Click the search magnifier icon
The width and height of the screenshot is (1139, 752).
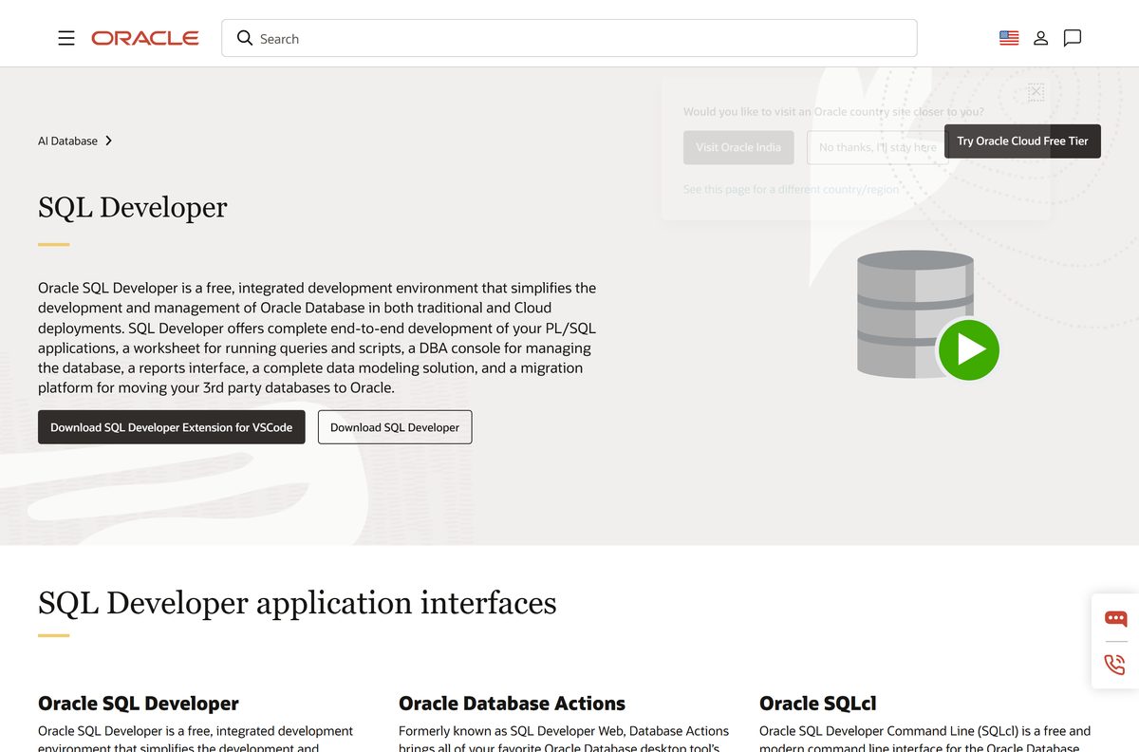tap(245, 38)
